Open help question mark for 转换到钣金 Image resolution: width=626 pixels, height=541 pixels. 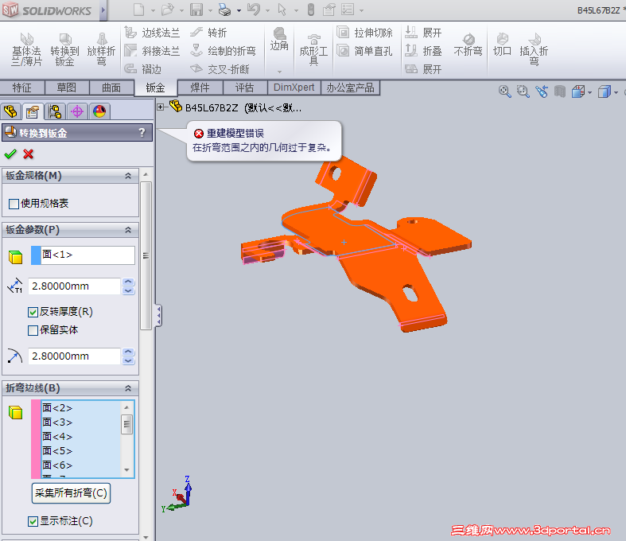click(142, 133)
